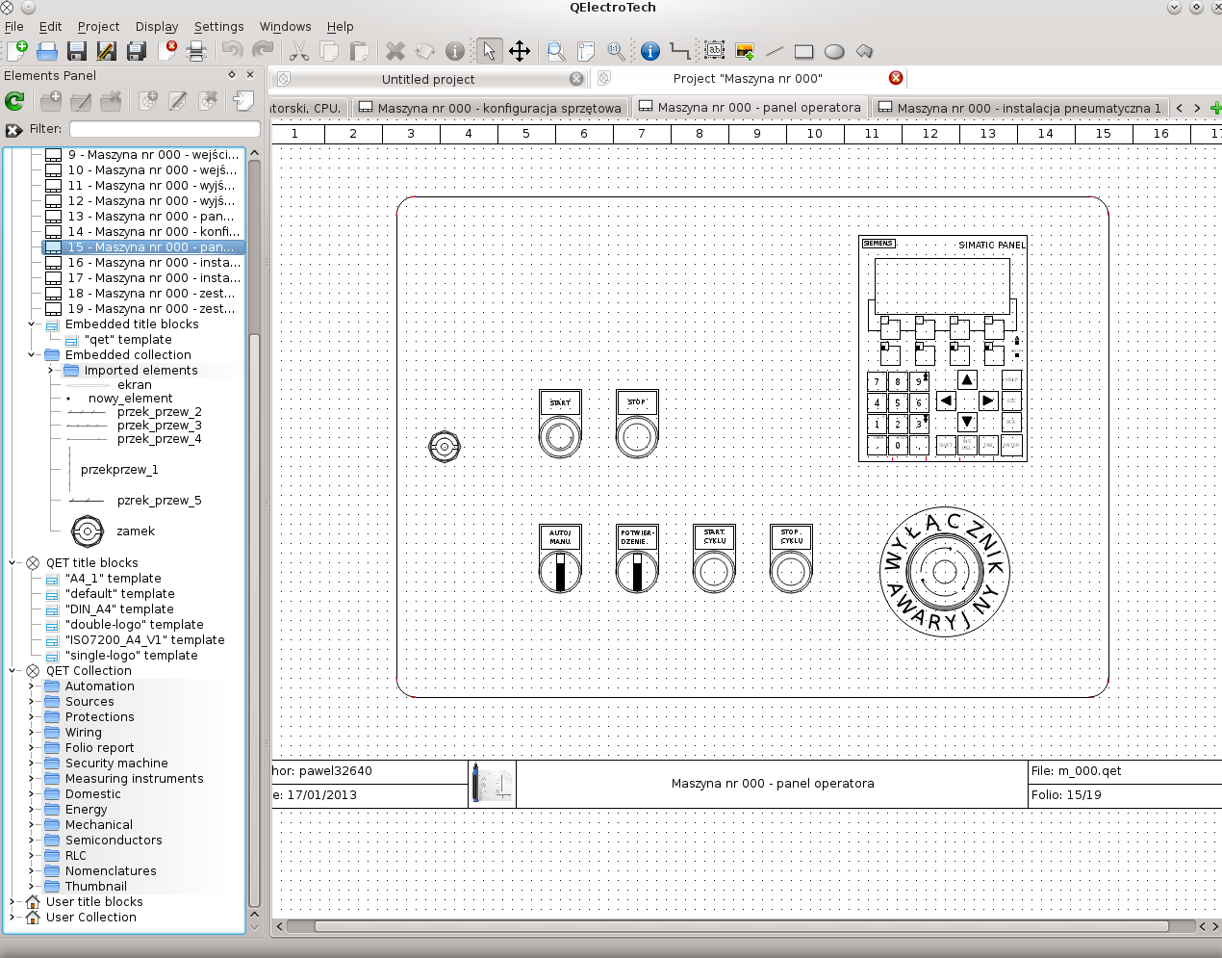Activate the pan/move view tool

coord(520,51)
